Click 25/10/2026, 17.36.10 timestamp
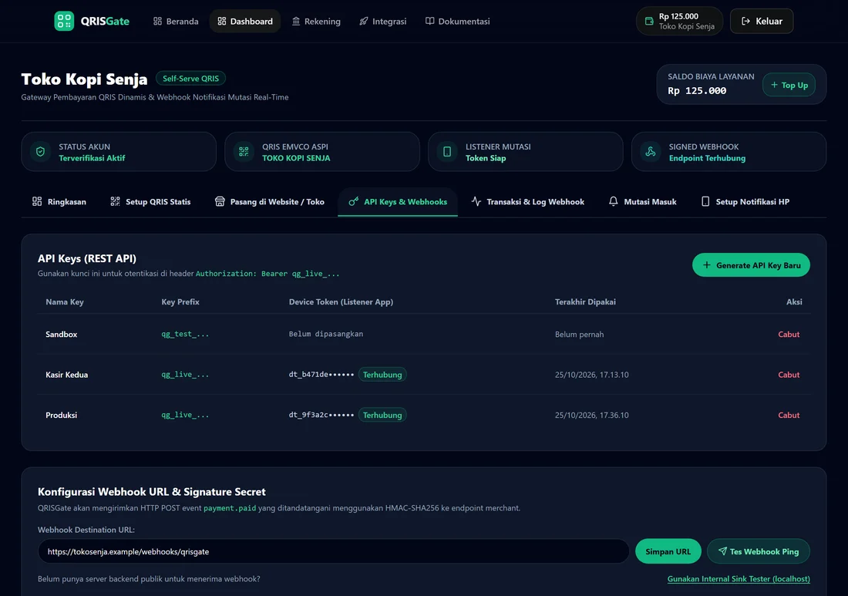This screenshot has height=596, width=848. 591,416
